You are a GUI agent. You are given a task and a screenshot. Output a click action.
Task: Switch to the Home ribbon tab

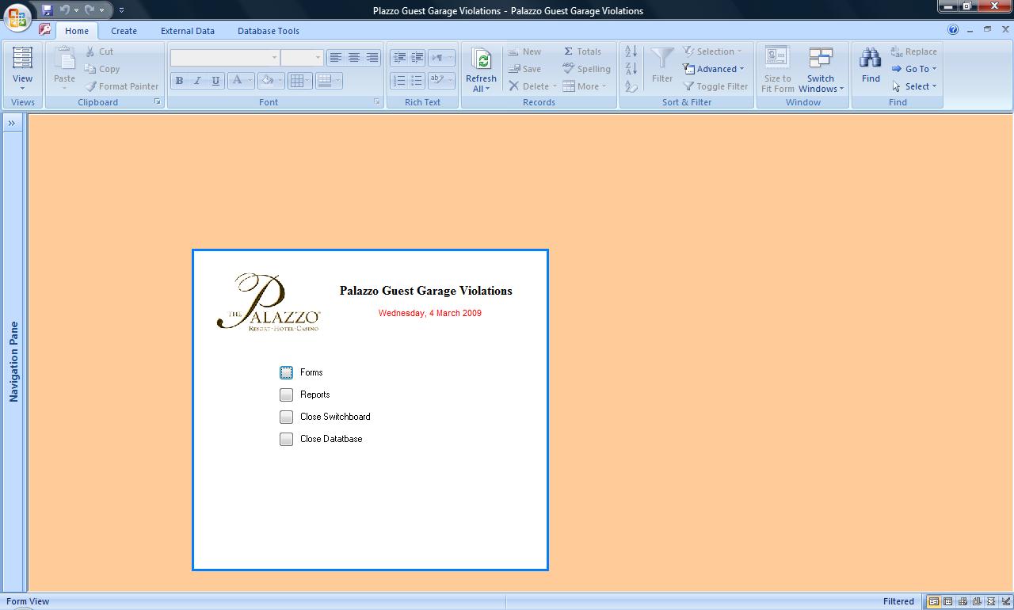(77, 31)
